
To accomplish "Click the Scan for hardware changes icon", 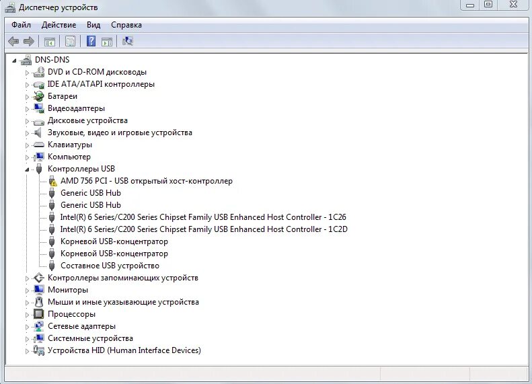I will point(128,41).
